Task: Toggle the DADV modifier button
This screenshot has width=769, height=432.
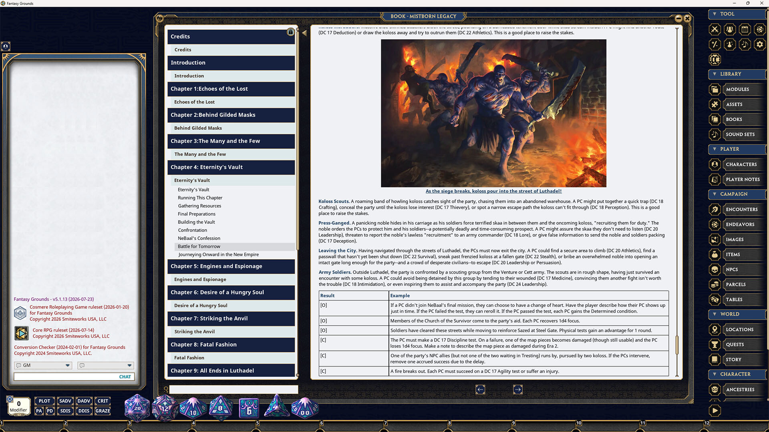Action: tap(84, 401)
